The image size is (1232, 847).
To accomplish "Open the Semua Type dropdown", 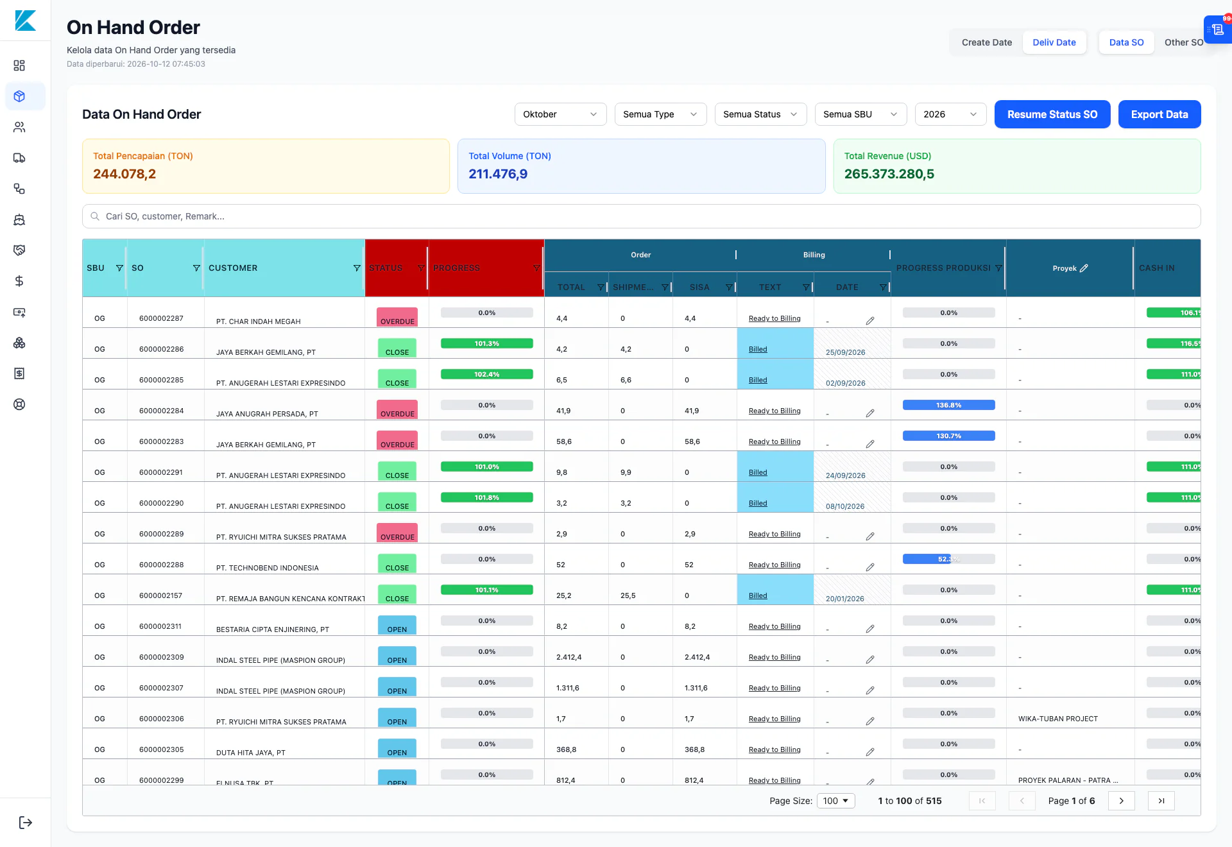I will 660,114.
